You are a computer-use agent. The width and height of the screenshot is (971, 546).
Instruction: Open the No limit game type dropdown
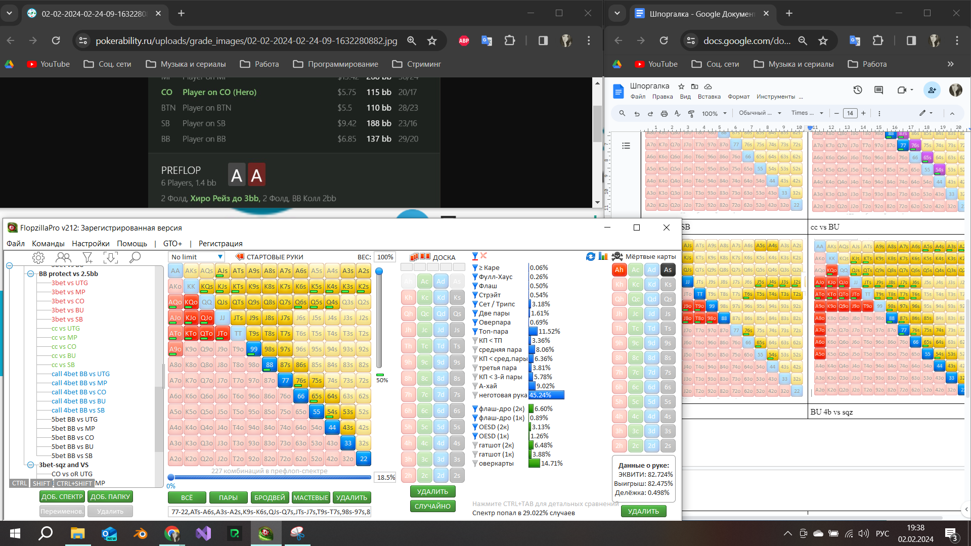click(196, 257)
